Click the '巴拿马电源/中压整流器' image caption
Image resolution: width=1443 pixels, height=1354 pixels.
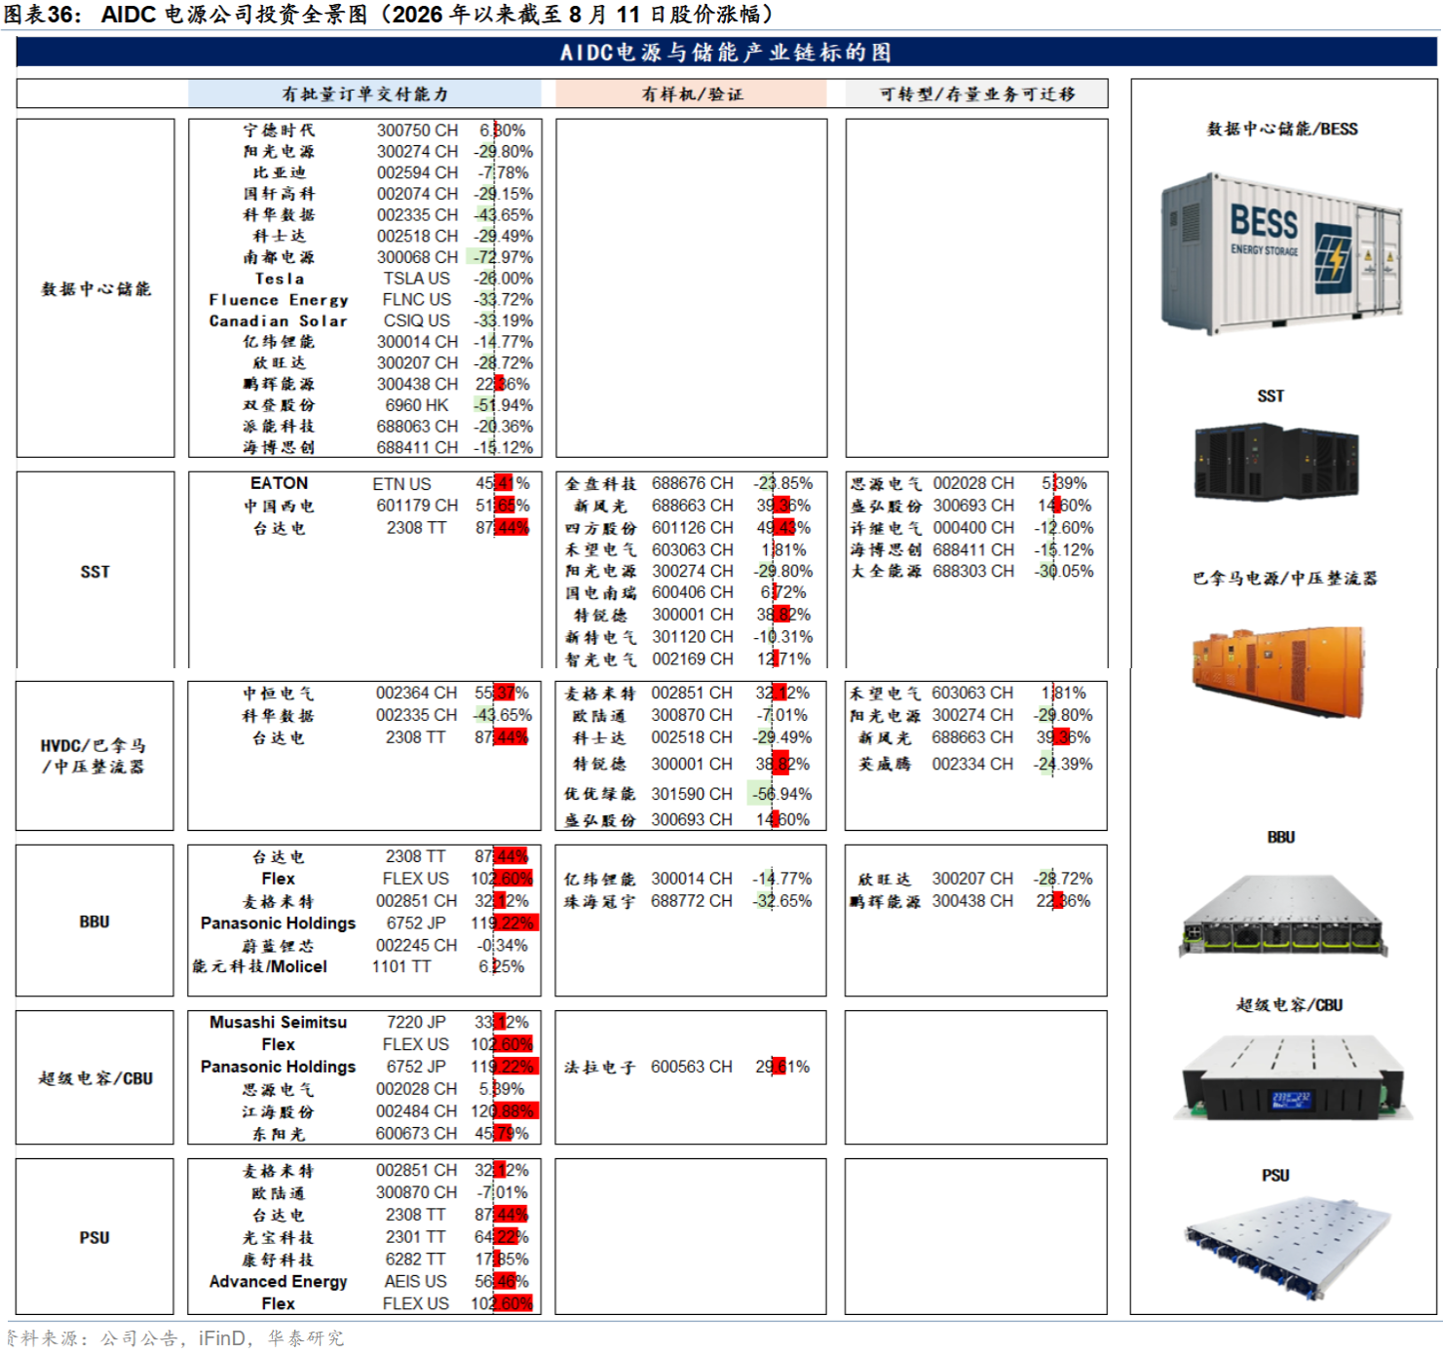[x=1285, y=579]
